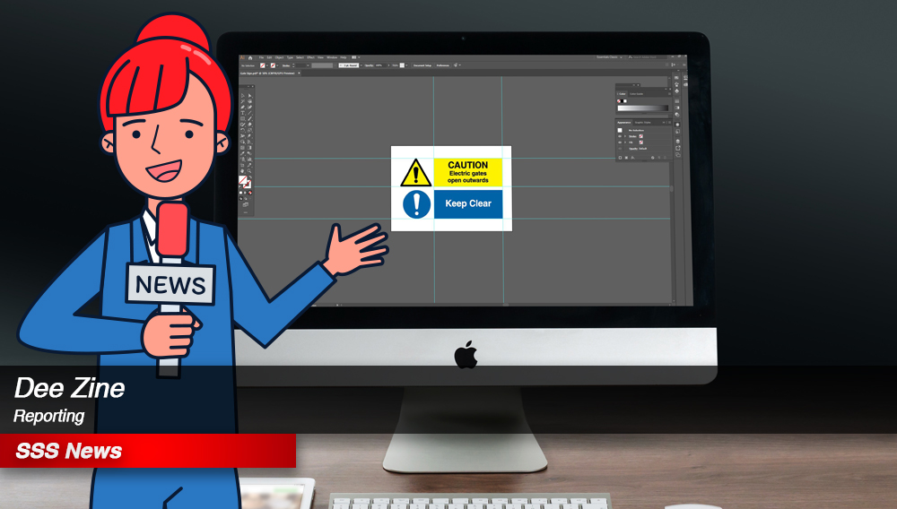Select the Type tool

242,113
